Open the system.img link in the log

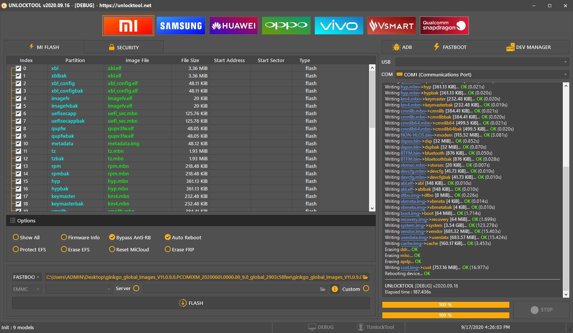412,225
